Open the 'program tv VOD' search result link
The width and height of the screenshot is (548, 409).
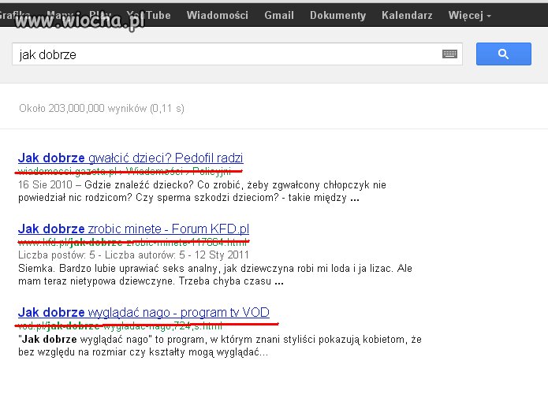click(144, 312)
